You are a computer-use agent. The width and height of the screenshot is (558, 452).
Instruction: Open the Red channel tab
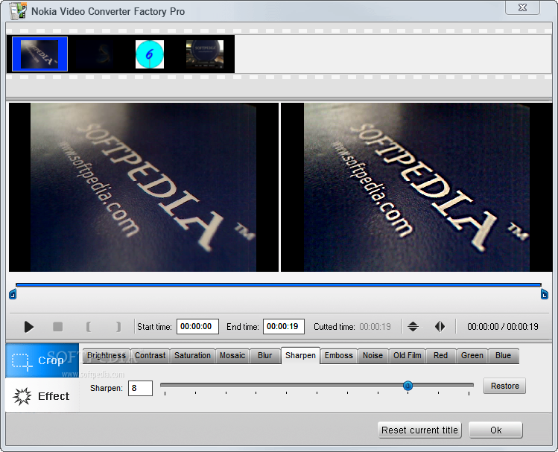pyautogui.click(x=440, y=356)
